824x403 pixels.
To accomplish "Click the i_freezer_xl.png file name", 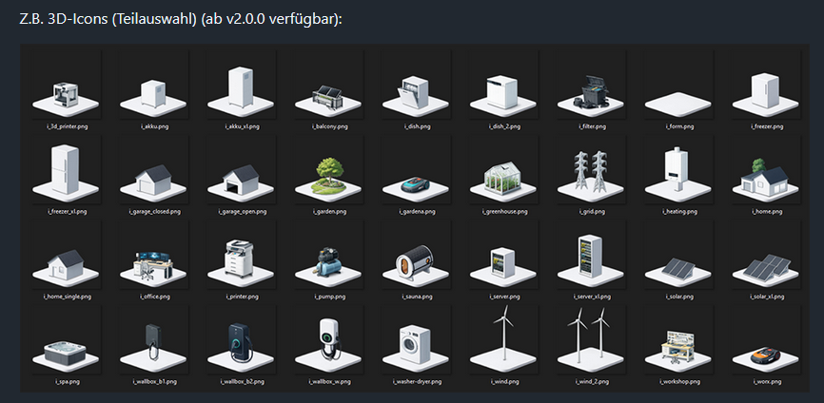I will click(x=68, y=212).
